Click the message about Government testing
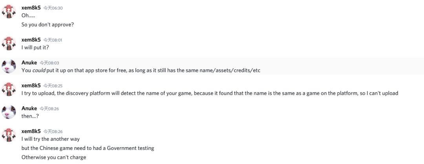 [88, 148]
